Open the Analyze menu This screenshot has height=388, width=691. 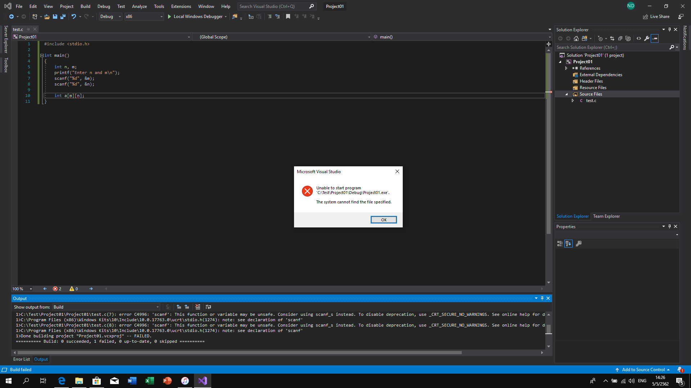tap(139, 6)
